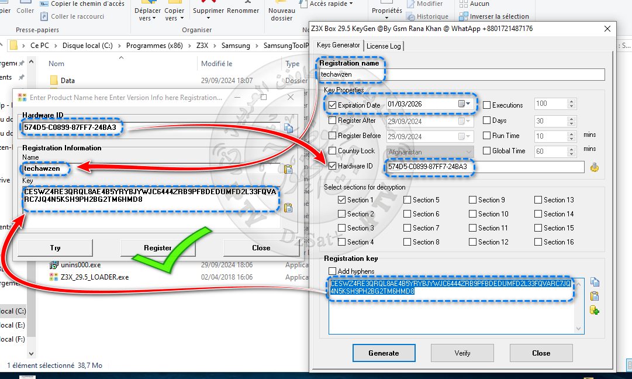Image resolution: width=632 pixels, height=379 pixels.
Task: Expand the Accès rapide dropdown
Action: 331,4
